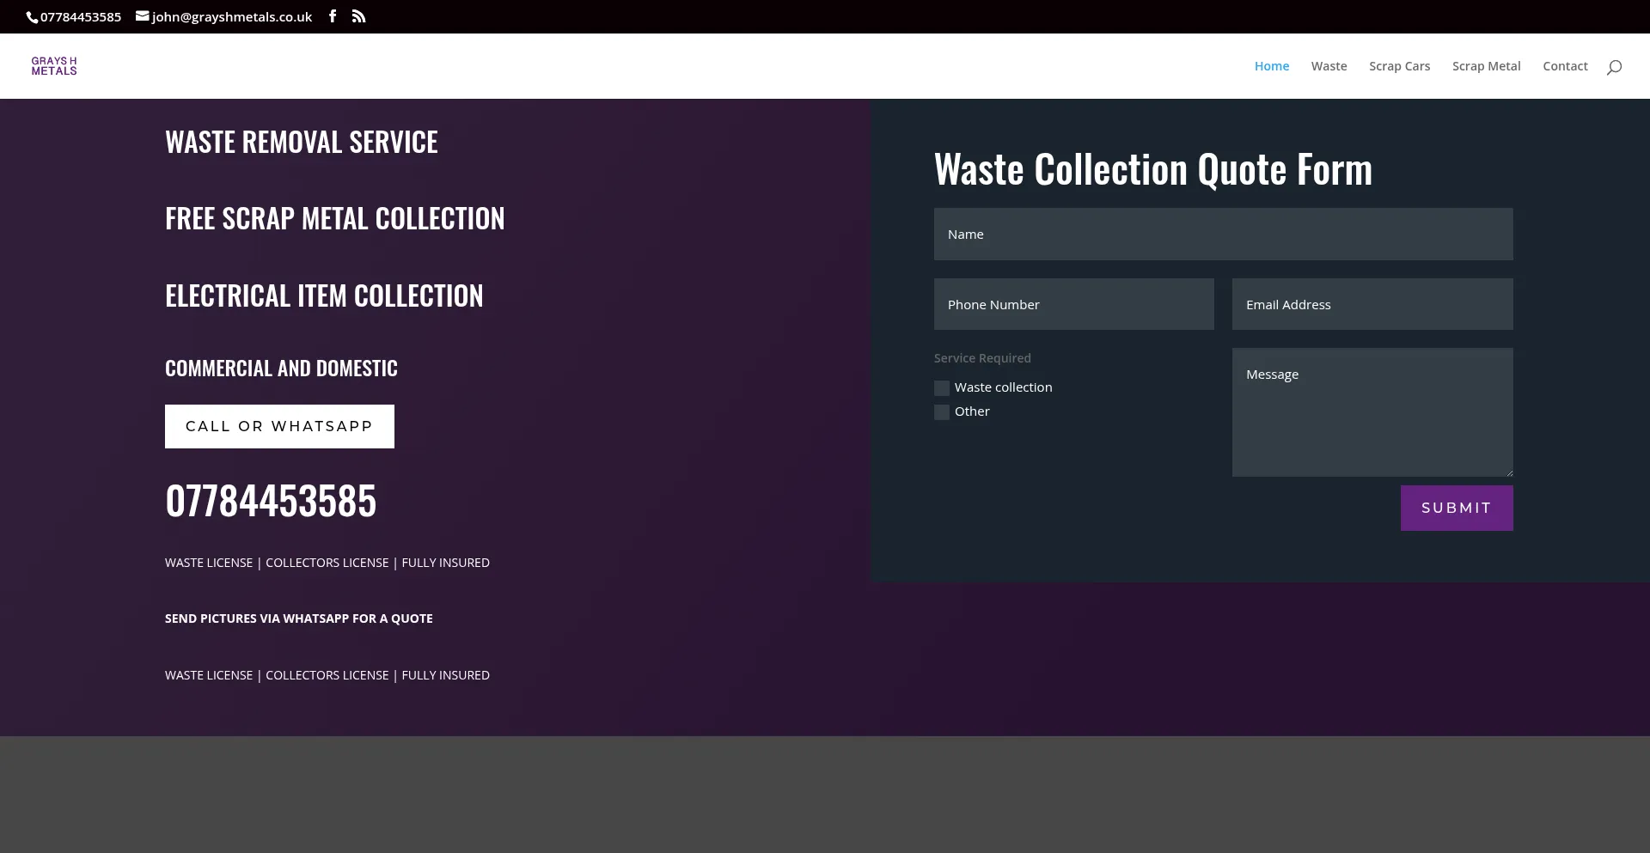The width and height of the screenshot is (1650, 853).
Task: Click the envelope icon beside email
Action: (x=143, y=16)
